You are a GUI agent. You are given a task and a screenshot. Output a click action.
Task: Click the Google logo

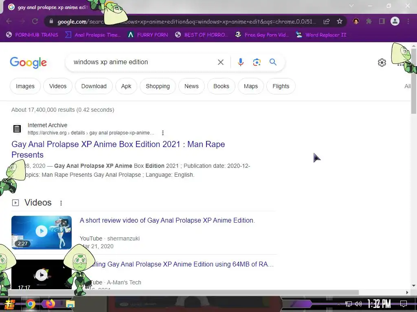[28, 63]
